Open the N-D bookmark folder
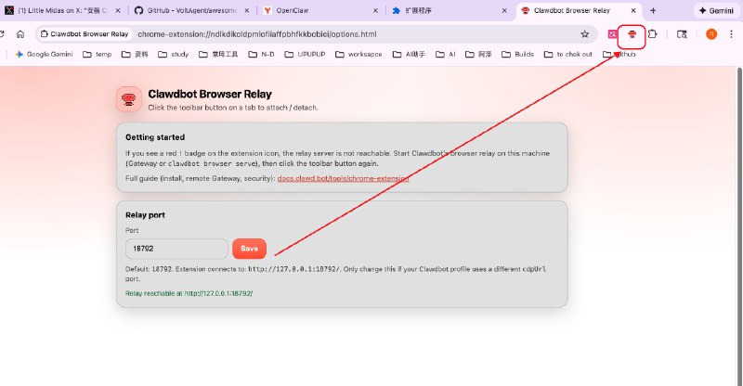This screenshot has height=386, width=743. click(261, 55)
